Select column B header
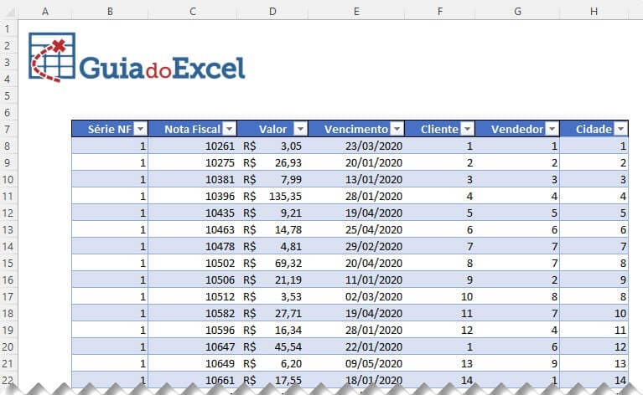The height and width of the screenshot is (395, 643). coord(110,12)
